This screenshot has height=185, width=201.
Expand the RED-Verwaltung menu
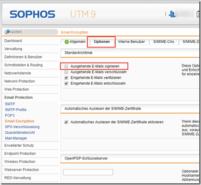click(x=30, y=178)
